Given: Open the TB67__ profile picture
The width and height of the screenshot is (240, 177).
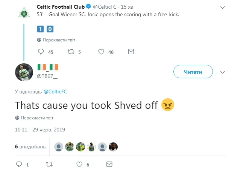Looking at the screenshot, I should click(x=24, y=72).
